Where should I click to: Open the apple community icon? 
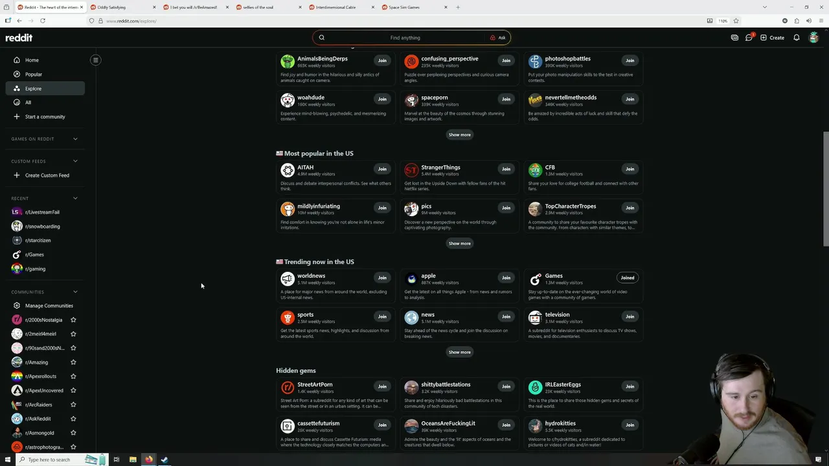coord(411,279)
